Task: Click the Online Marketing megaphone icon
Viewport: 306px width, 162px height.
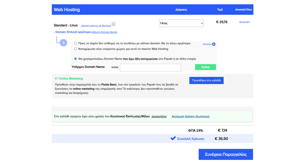Action: tap(57, 78)
